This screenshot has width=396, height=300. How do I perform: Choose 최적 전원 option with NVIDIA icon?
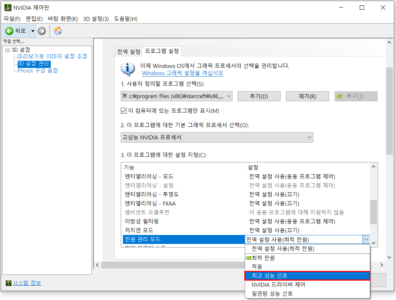coord(307,258)
